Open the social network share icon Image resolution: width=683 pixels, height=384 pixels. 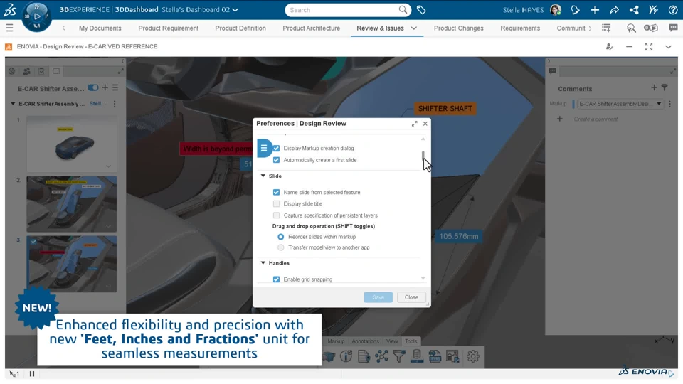(x=634, y=9)
